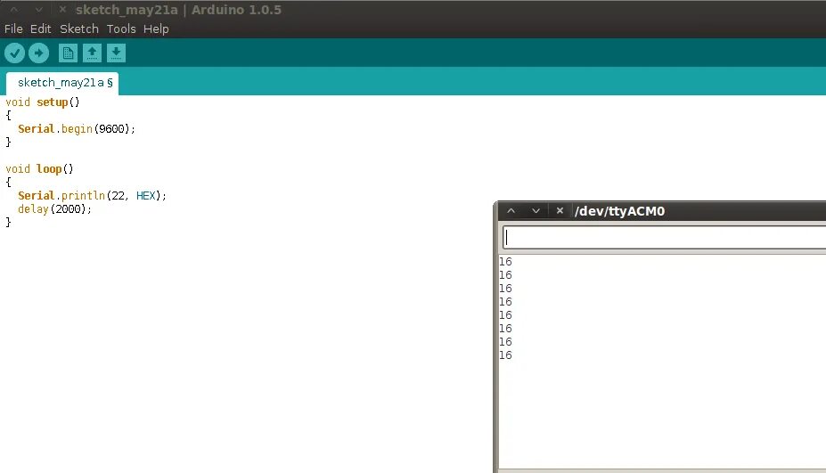Open the Edit menu

[x=41, y=29]
